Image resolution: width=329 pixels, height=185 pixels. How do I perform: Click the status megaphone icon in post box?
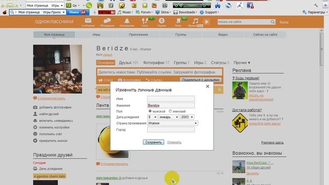101,80
